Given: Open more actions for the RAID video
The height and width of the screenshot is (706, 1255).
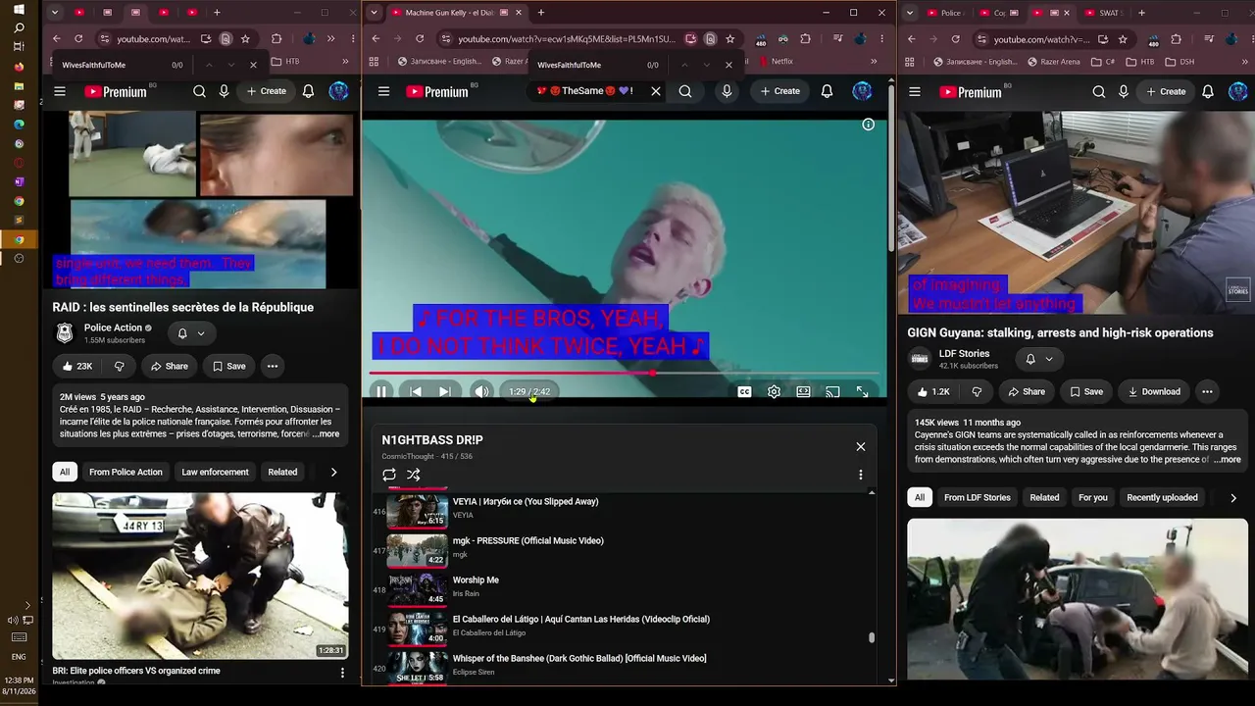Looking at the screenshot, I should [x=273, y=366].
